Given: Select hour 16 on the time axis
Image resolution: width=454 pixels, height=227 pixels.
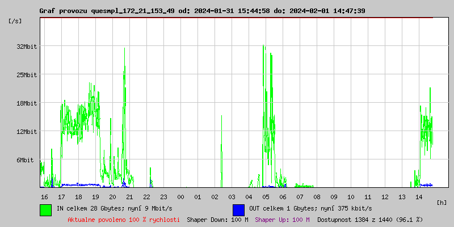Looking at the screenshot, I should point(44,196).
